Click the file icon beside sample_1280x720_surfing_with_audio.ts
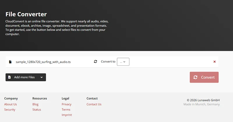 pyautogui.click(x=10, y=62)
